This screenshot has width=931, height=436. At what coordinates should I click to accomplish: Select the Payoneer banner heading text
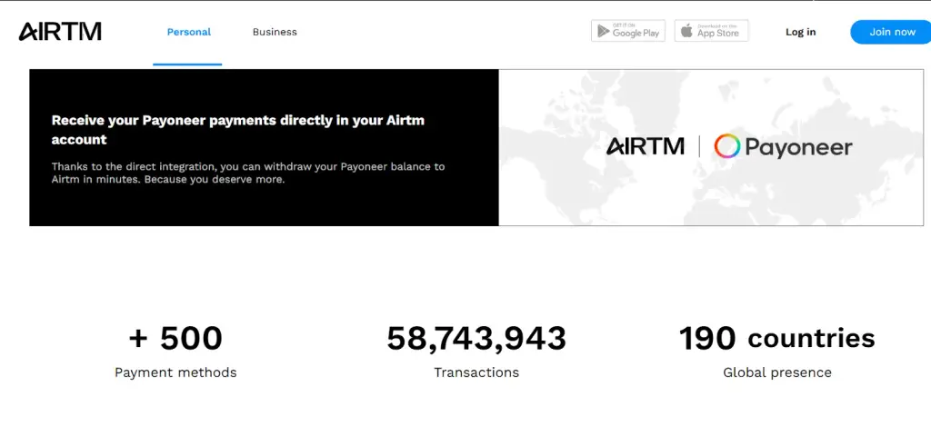pos(238,130)
